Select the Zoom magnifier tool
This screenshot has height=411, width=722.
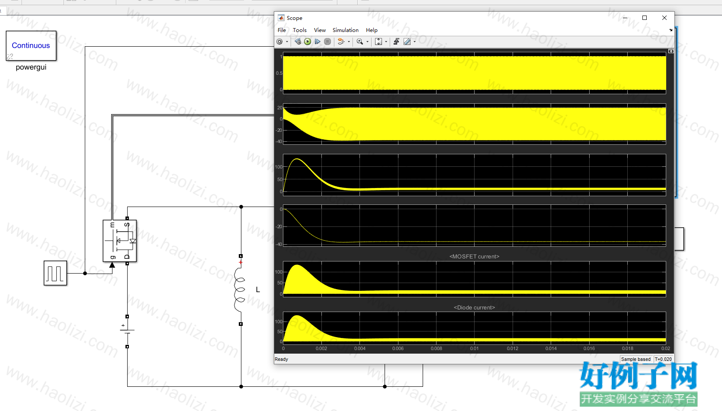359,41
